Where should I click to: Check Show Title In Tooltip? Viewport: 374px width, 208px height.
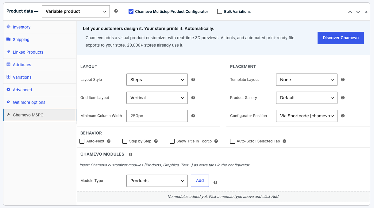click(172, 141)
